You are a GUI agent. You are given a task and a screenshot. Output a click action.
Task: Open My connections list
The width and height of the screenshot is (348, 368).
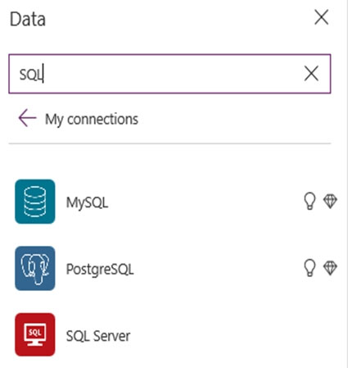pos(92,119)
